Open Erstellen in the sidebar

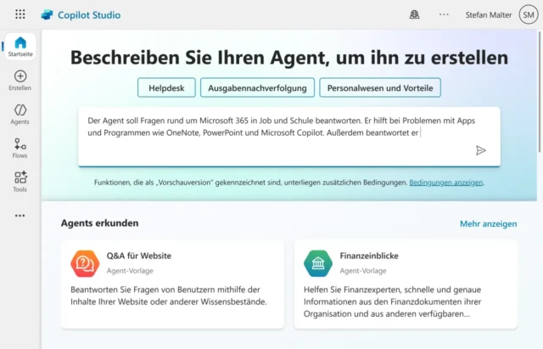point(20,81)
